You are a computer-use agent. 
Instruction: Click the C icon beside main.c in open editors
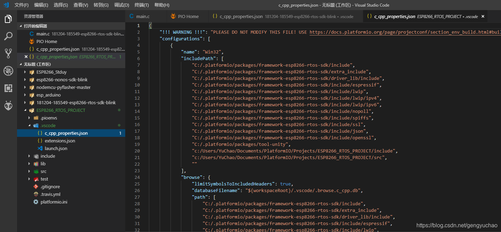(x=32, y=34)
